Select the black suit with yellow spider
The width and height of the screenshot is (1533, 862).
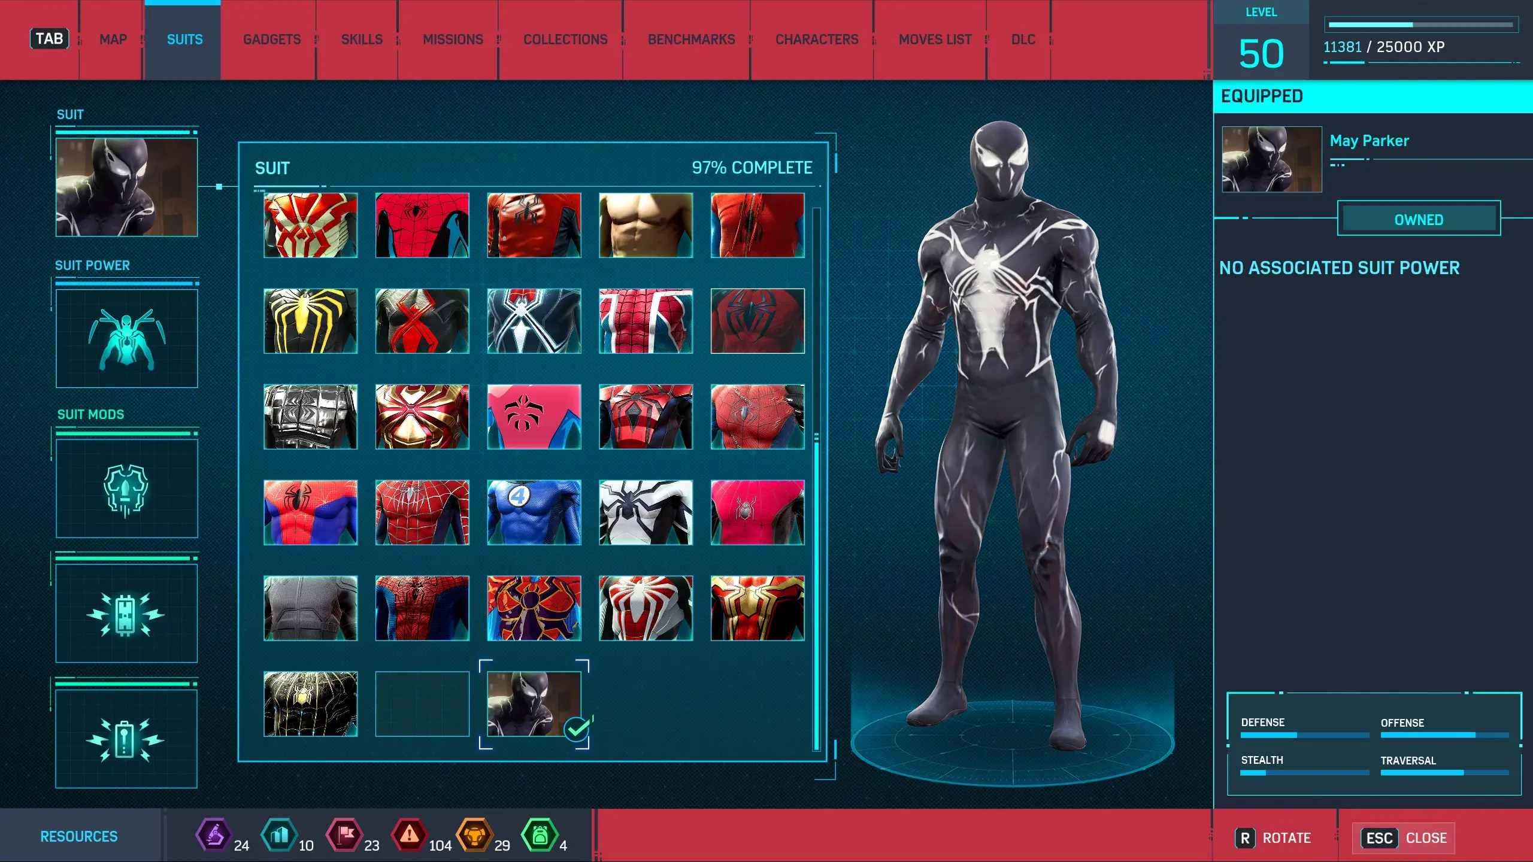[310, 321]
